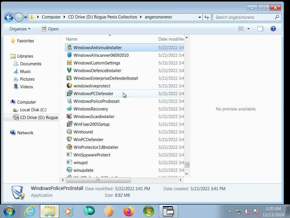Select angersmoreno breadcrumb segment
The height and width of the screenshot is (218, 290).
[158, 17]
